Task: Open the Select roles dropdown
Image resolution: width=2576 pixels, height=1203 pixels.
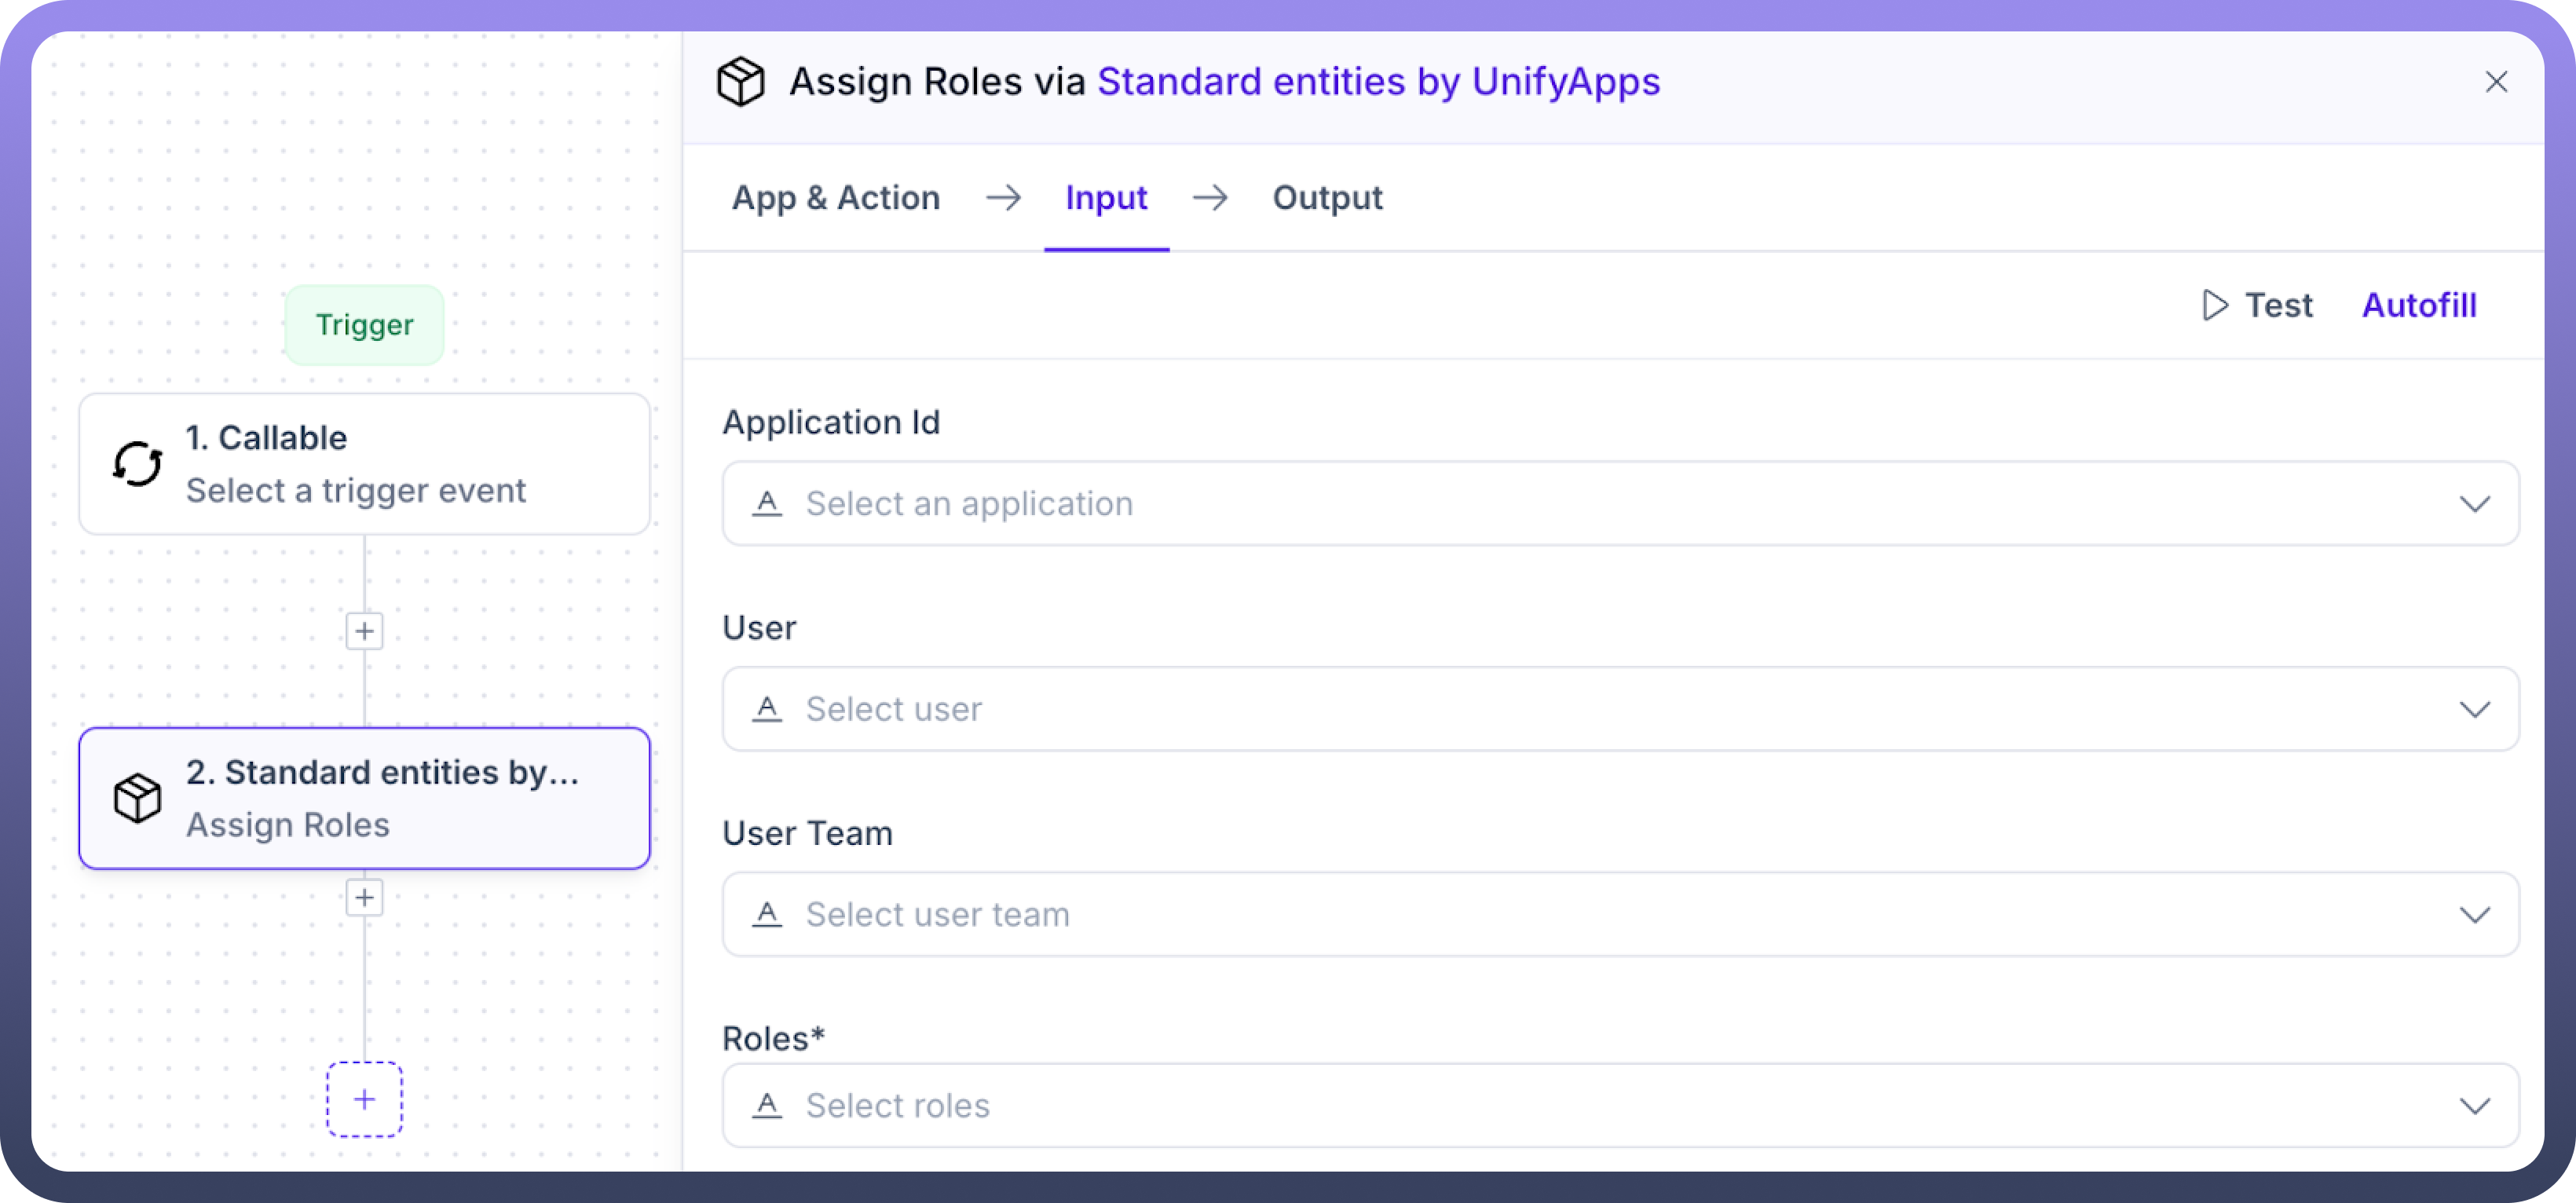Action: pyautogui.click(x=1620, y=1105)
